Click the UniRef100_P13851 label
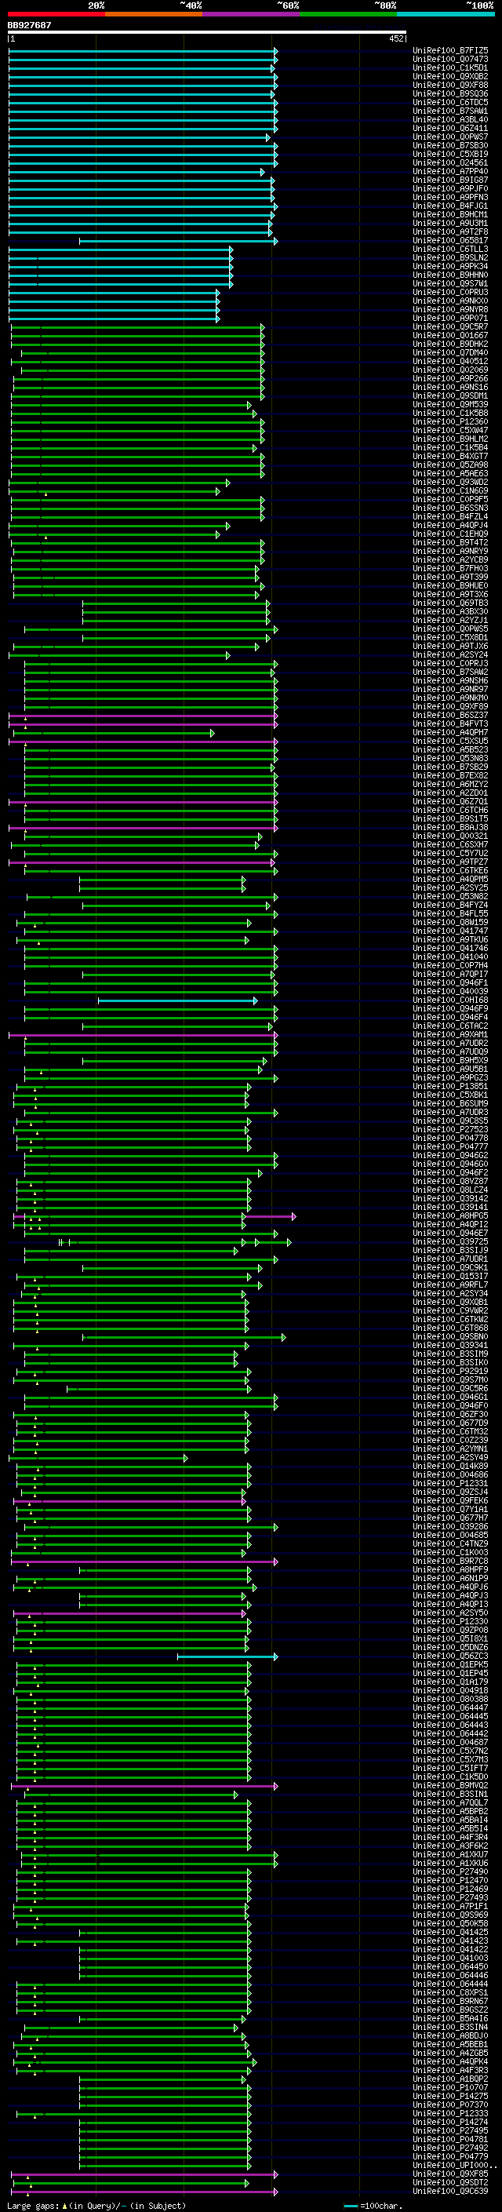The image size is (502, 2212). pyautogui.click(x=449, y=1086)
